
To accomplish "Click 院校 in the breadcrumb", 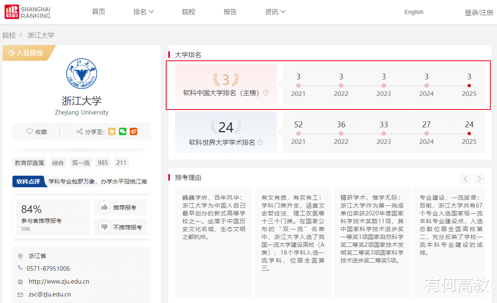I will [9, 36].
